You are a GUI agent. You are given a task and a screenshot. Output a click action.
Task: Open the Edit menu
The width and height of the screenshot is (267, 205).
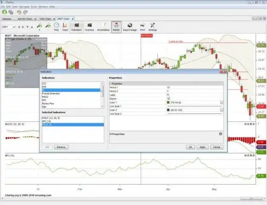[9, 7]
